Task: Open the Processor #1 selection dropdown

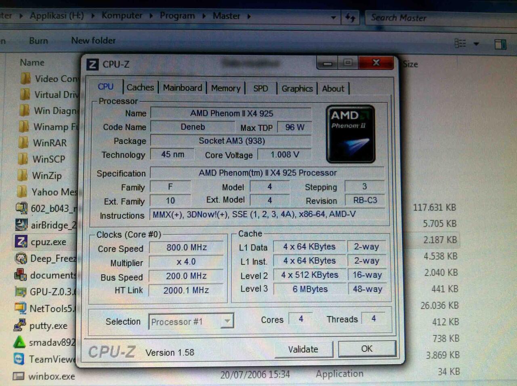Action: point(227,321)
